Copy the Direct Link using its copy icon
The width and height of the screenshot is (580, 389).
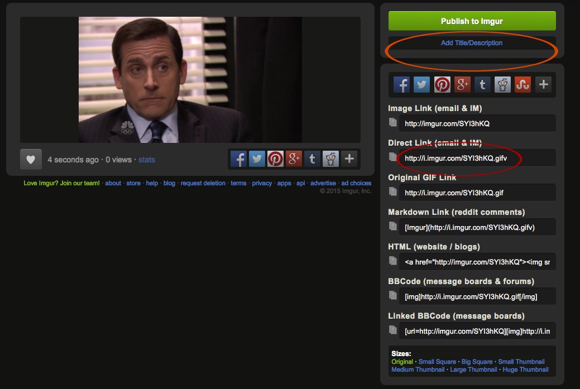tap(393, 157)
